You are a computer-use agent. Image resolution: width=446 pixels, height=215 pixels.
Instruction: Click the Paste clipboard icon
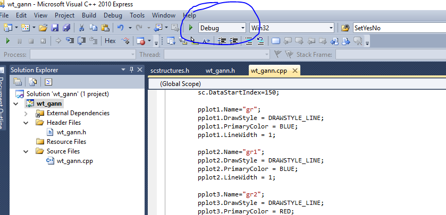pyautogui.click(x=105, y=28)
